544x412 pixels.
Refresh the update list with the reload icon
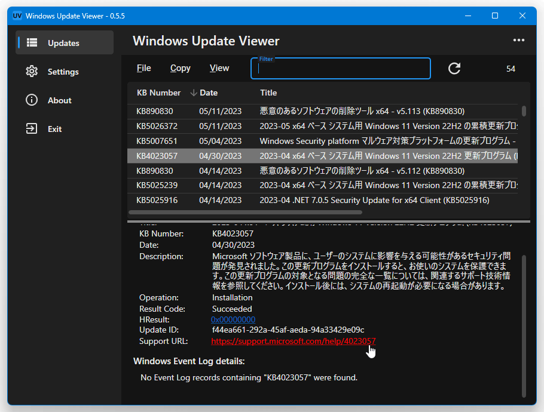[x=454, y=68]
